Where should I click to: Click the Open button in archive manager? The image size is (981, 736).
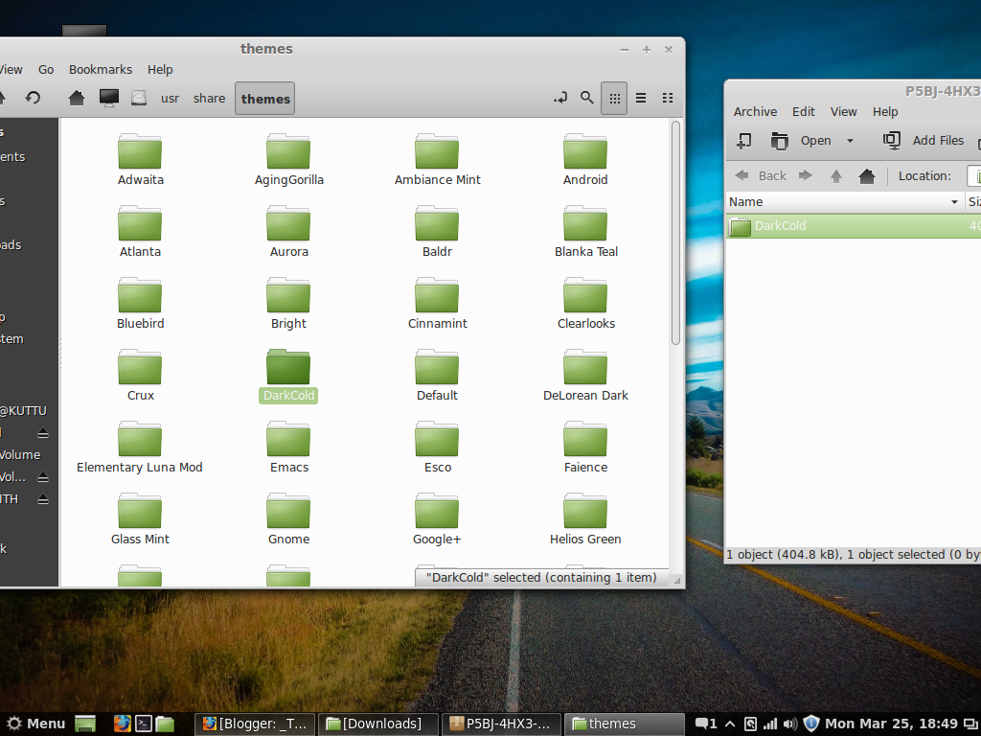814,140
